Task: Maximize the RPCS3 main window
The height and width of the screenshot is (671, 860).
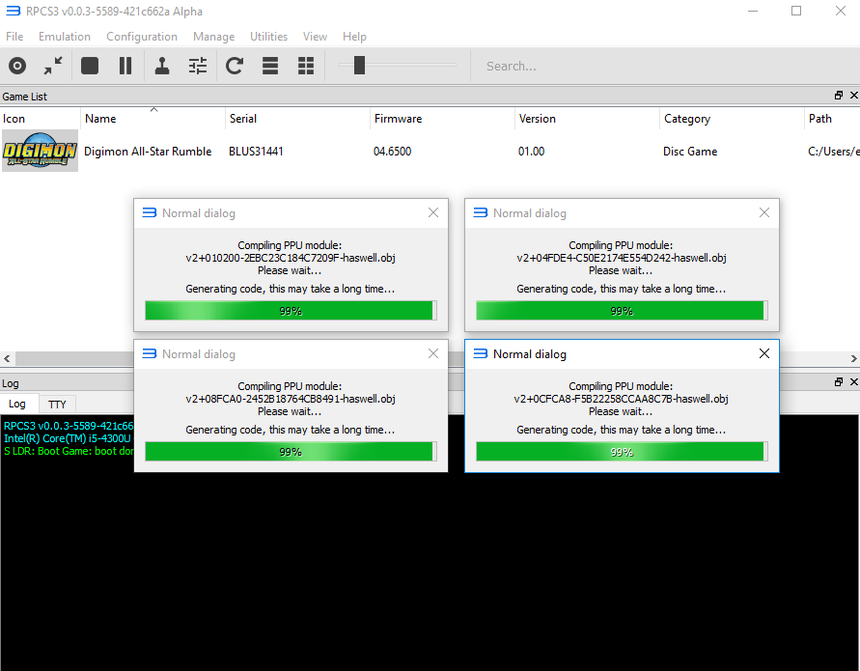Action: click(796, 11)
